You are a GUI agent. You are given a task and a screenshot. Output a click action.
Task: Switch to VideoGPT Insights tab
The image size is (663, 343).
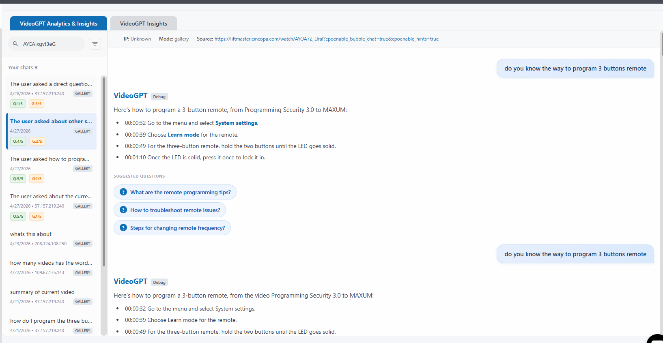(144, 24)
